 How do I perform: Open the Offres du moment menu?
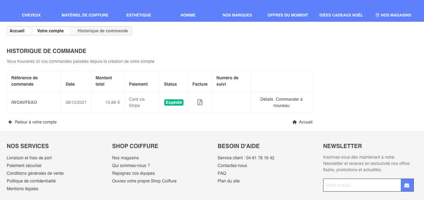pos(288,15)
